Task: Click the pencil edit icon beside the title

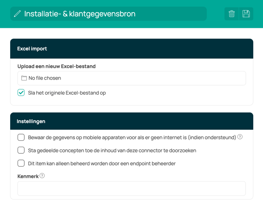Action: (17, 14)
